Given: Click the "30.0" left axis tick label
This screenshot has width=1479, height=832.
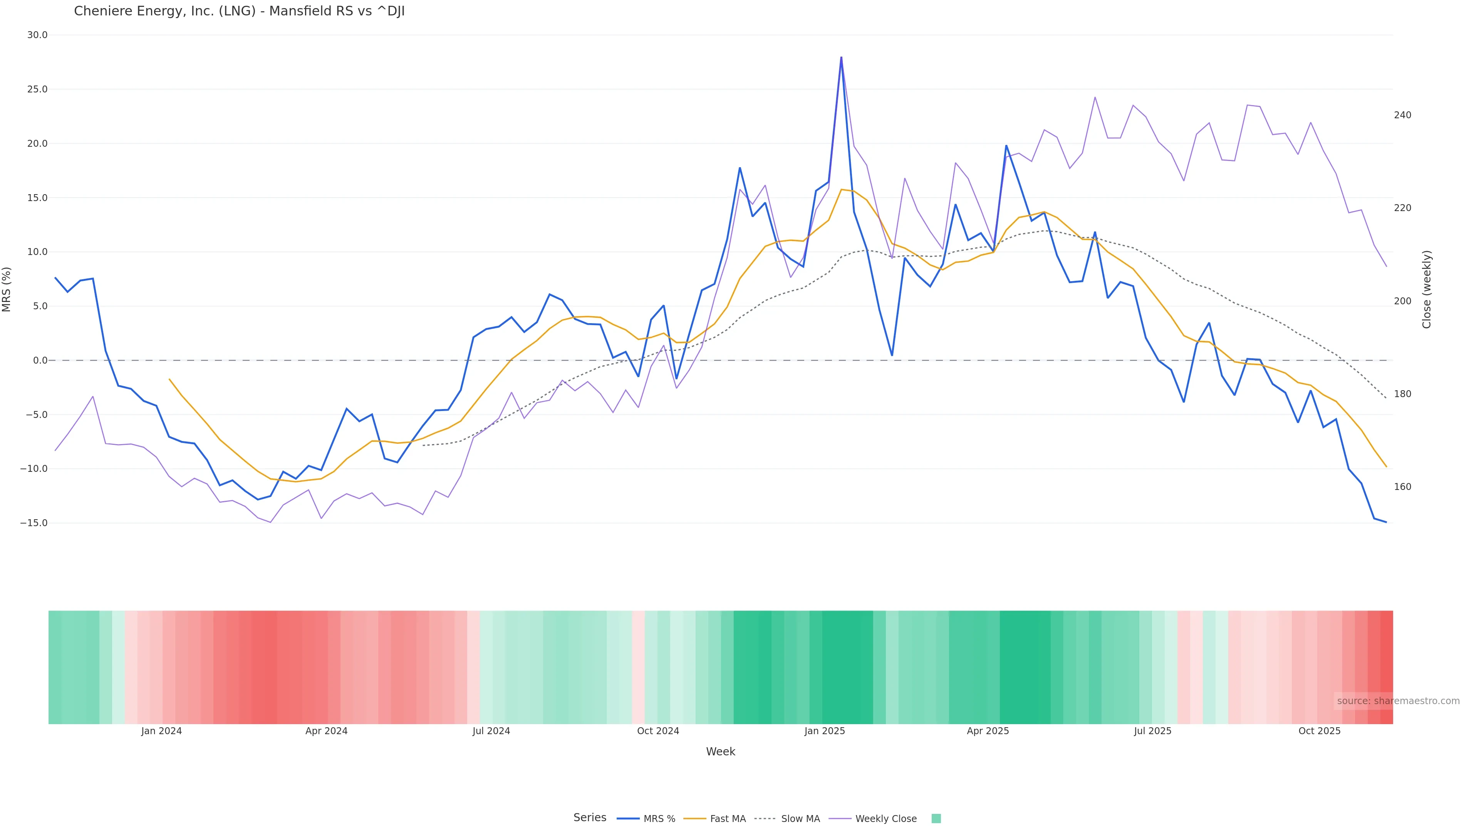Looking at the screenshot, I should click(x=37, y=35).
